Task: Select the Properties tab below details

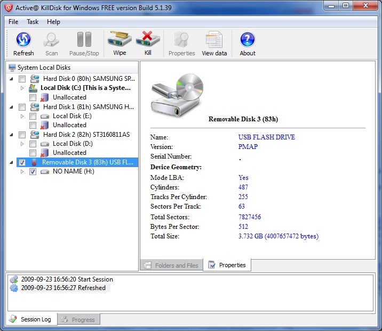Action: click(227, 265)
